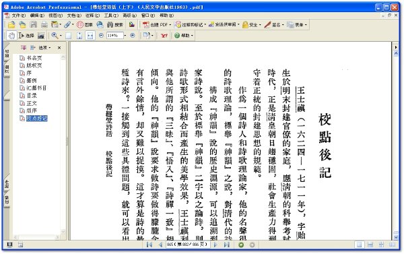The height and width of the screenshot is (254, 404).
Task: Open the 创建 PDF dropdown
Action: 157,25
